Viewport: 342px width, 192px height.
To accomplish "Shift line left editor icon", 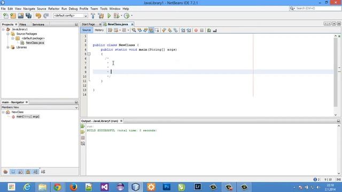I will coord(183,30).
